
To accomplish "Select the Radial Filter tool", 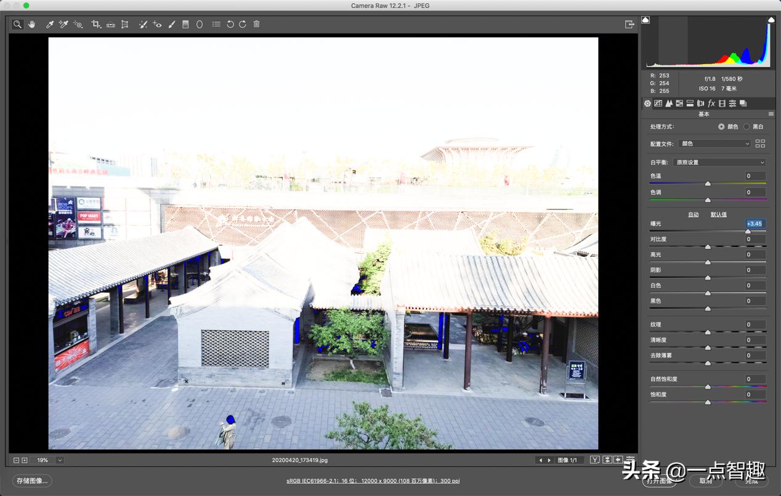I will (200, 24).
